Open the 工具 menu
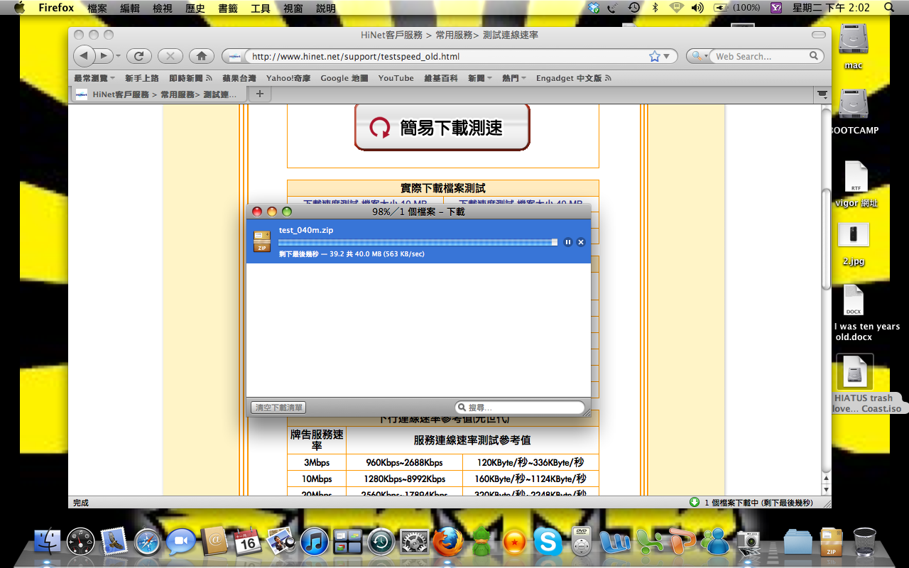Image resolution: width=909 pixels, height=568 pixels. (x=261, y=8)
